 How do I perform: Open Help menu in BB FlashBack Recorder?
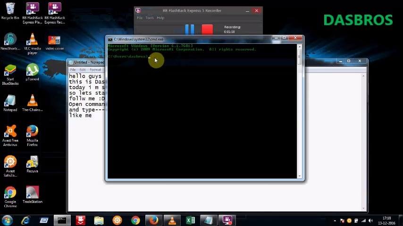[x=160, y=18]
